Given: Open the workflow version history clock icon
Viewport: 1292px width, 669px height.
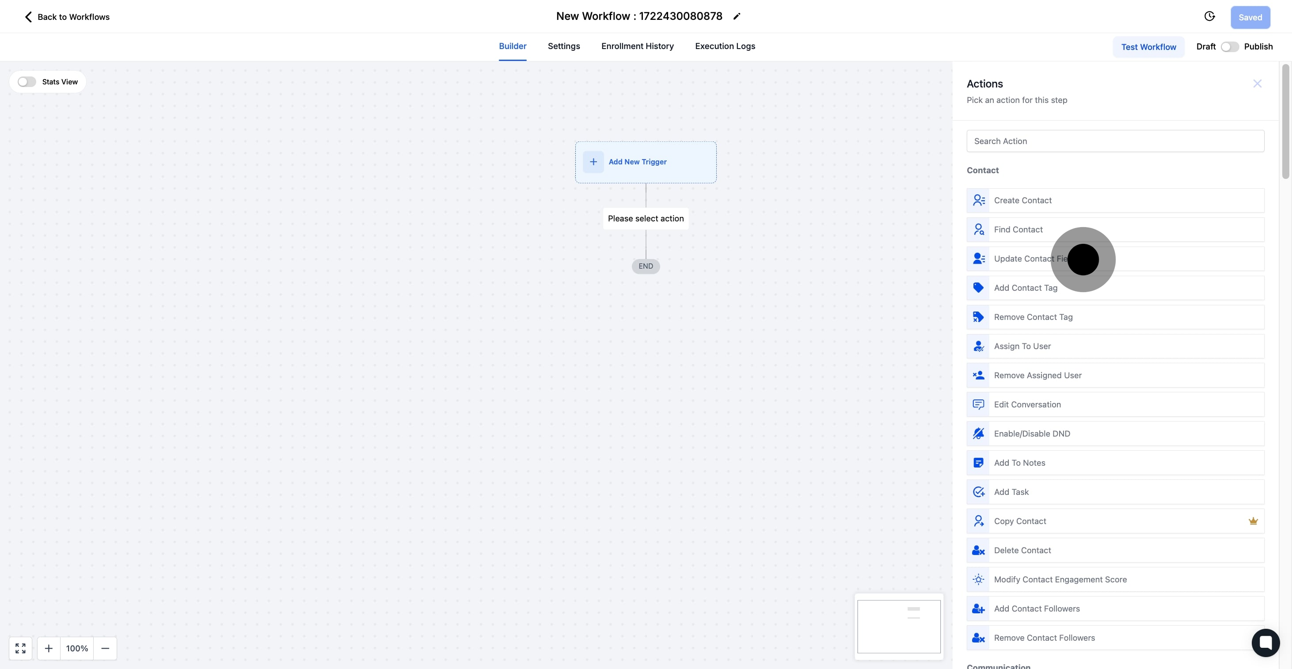Looking at the screenshot, I should click(x=1210, y=16).
